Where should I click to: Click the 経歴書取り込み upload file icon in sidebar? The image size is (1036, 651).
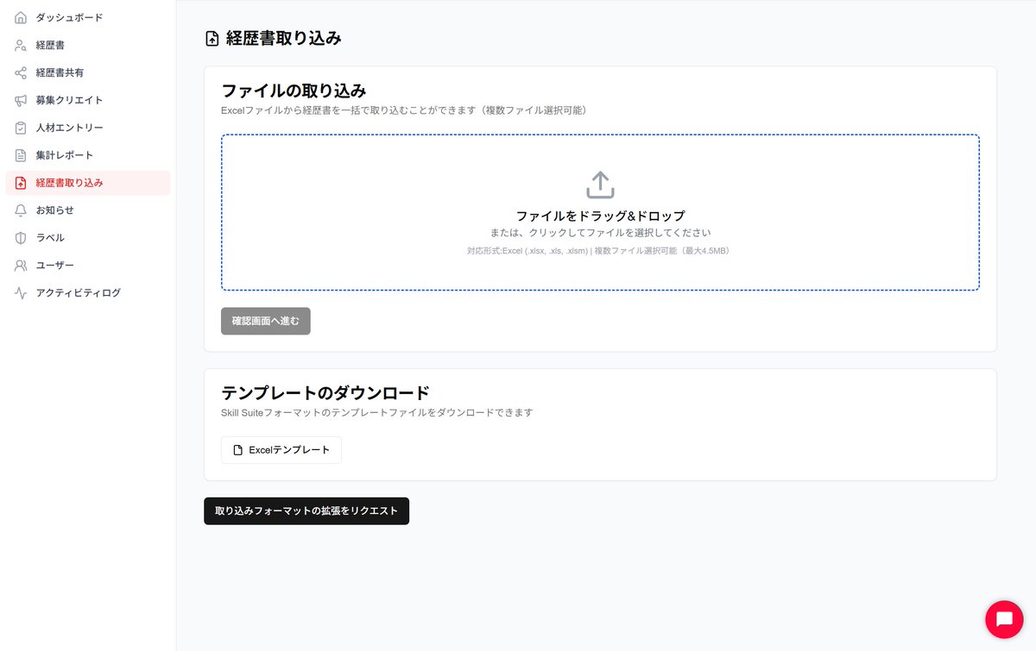[x=21, y=183]
